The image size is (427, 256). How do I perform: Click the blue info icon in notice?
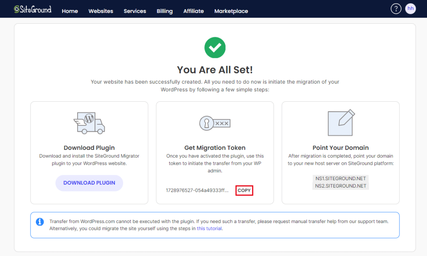coord(40,222)
